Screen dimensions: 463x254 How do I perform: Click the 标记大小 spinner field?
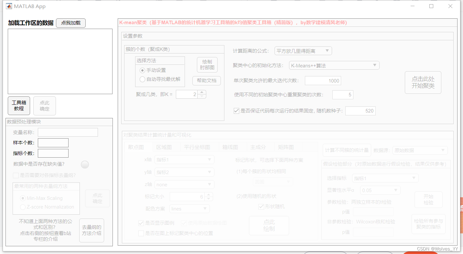pyautogui.click(x=187, y=197)
